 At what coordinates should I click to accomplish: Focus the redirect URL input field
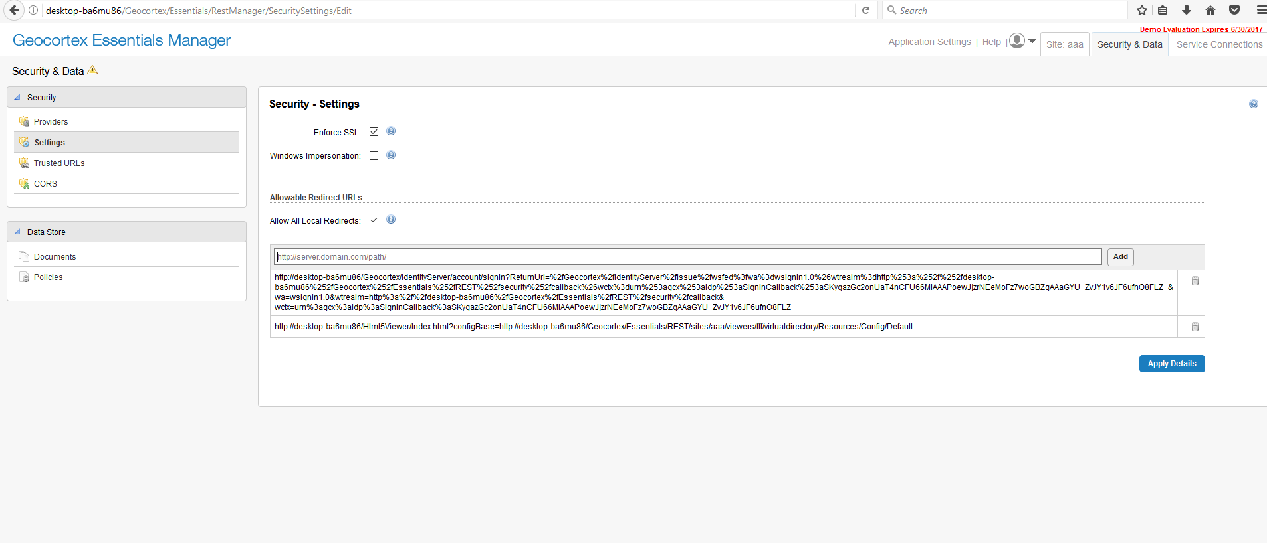tap(687, 257)
